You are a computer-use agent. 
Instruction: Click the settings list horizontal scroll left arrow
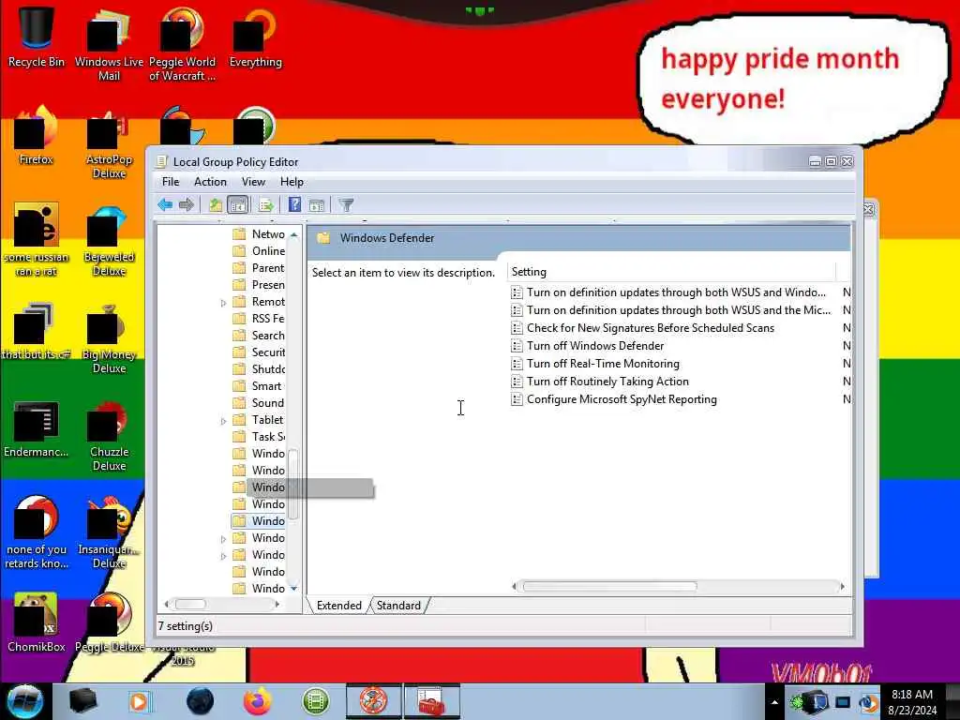[515, 587]
